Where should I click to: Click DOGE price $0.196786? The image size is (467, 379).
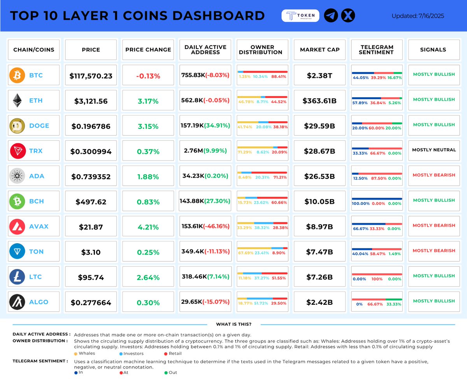point(91,126)
